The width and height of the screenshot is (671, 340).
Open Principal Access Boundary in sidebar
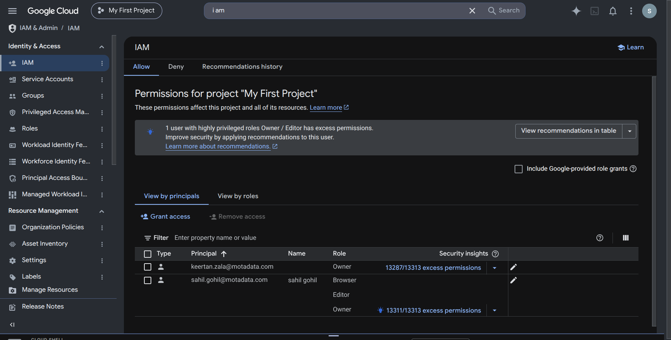pos(55,178)
